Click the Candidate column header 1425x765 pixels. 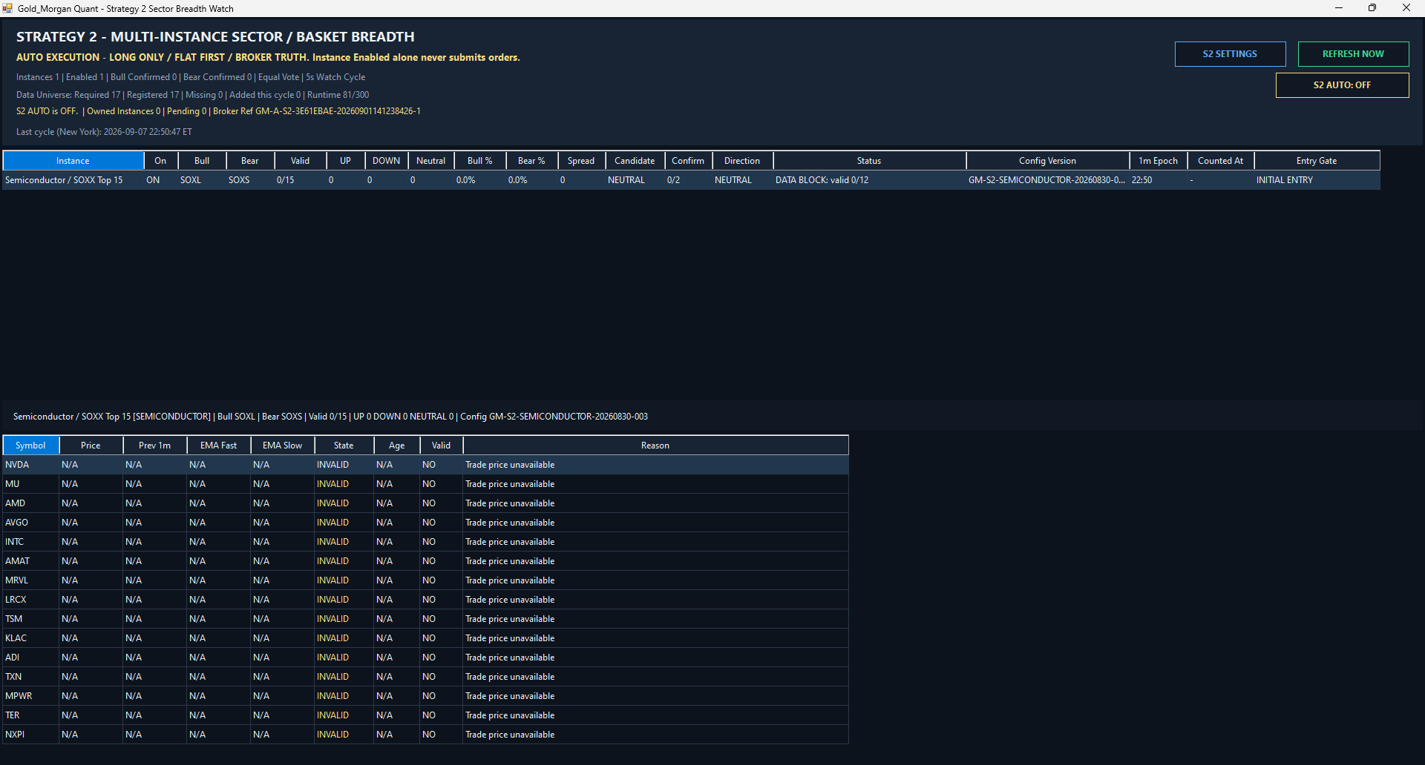(635, 161)
